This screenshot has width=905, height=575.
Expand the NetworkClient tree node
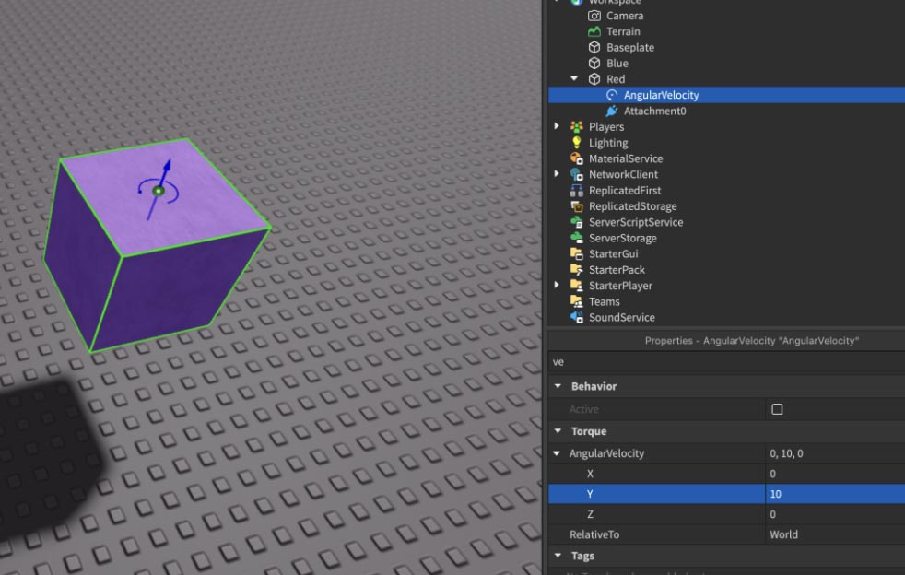click(557, 174)
